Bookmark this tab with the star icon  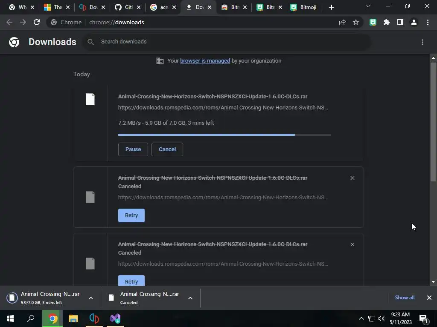click(x=356, y=22)
